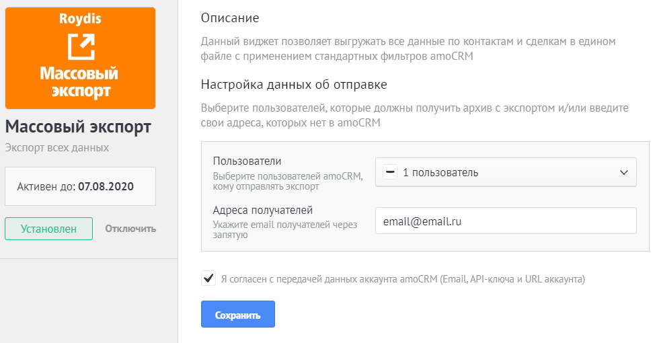Select the Массовый экспорт title text
The height and width of the screenshot is (343, 657).
78,126
